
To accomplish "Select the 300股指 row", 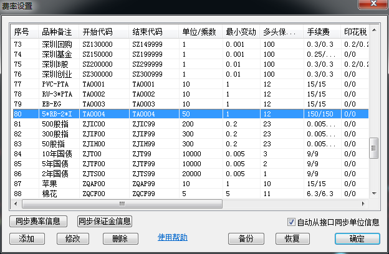I will (191, 134).
